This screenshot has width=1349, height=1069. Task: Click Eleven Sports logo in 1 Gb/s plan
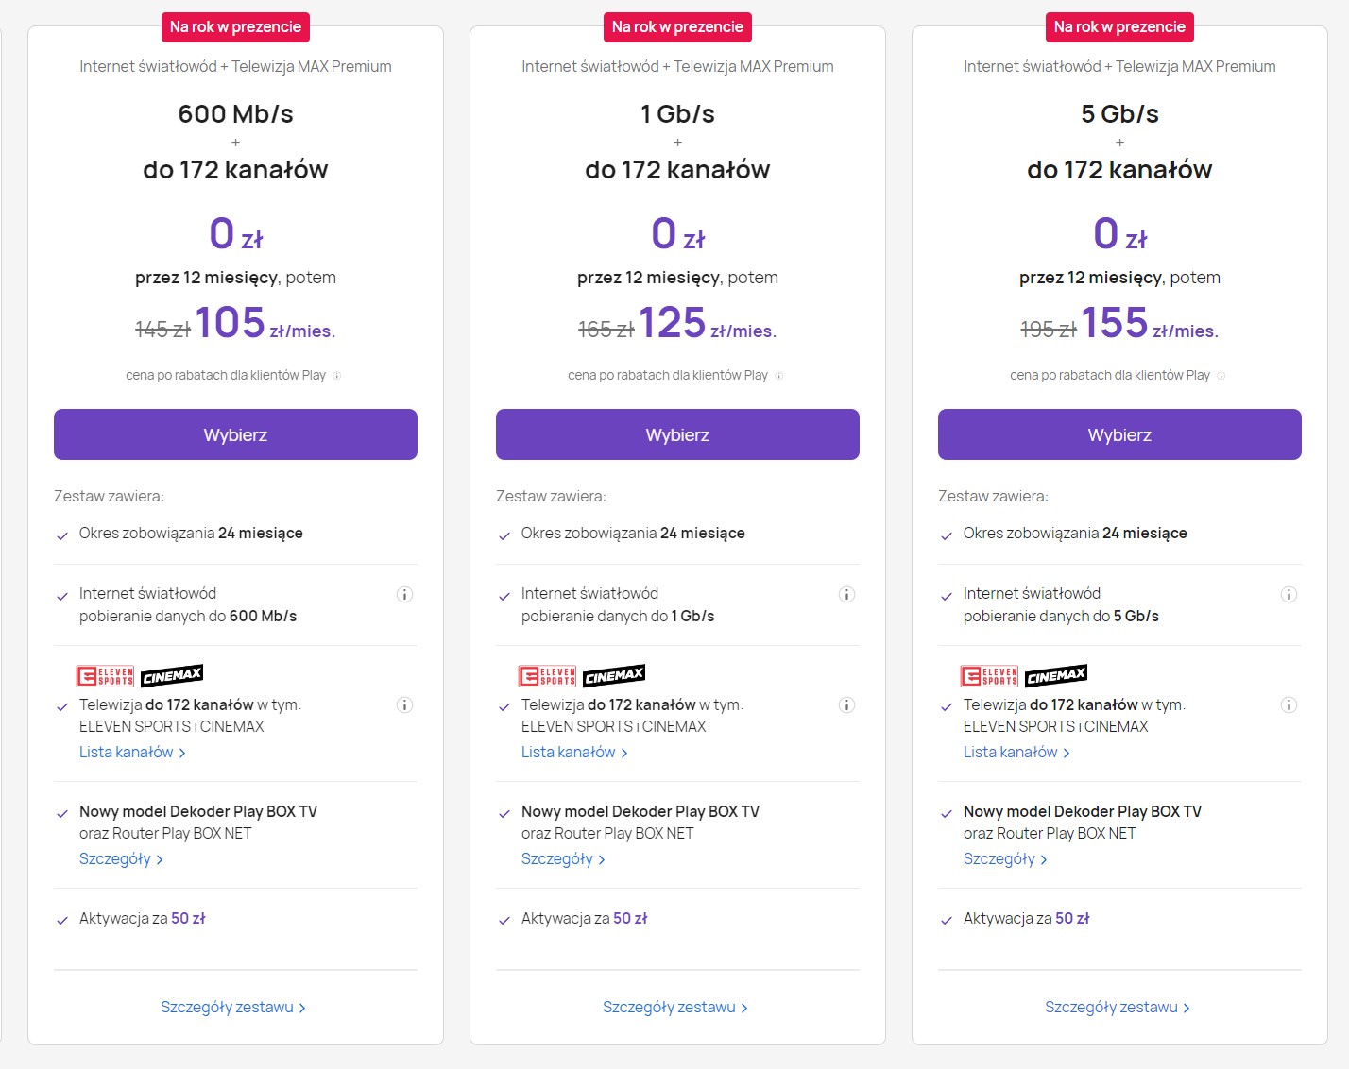[547, 676]
